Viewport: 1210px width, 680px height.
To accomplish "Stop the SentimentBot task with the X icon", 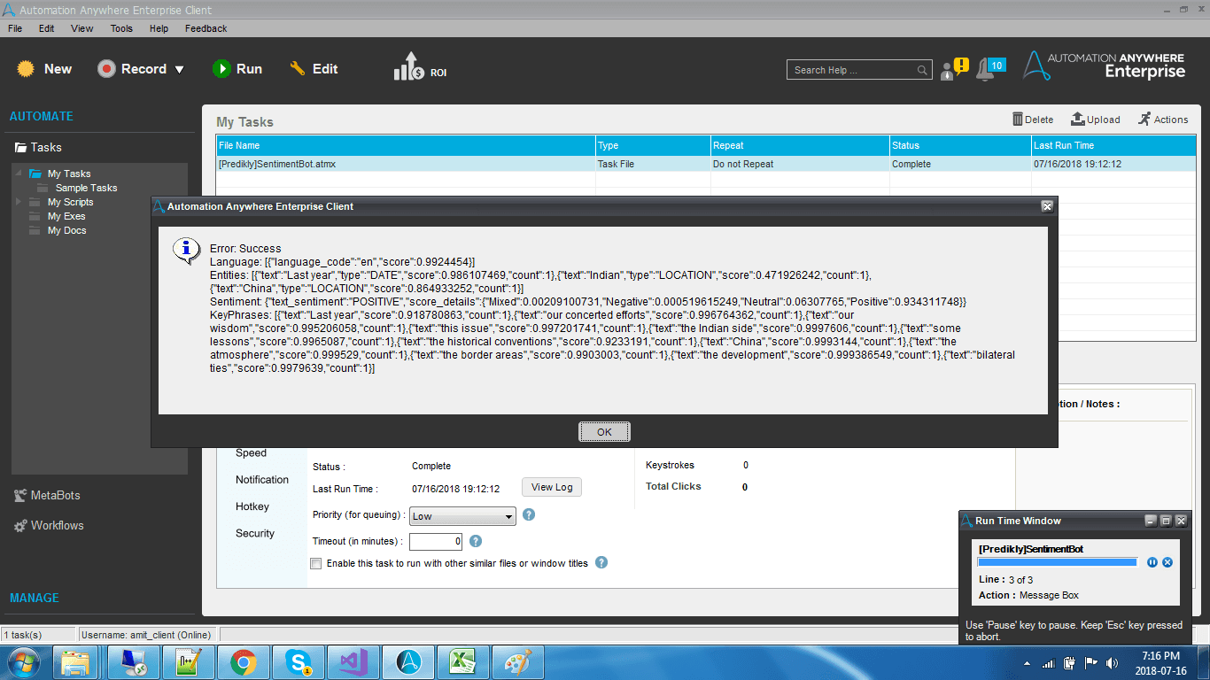I will point(1167,562).
